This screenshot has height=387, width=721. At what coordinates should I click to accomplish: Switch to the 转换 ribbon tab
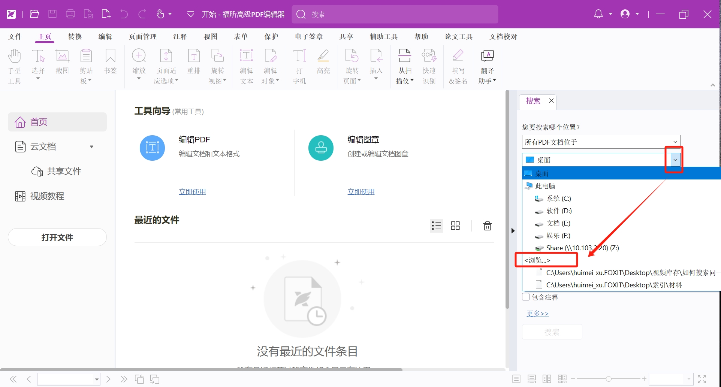tap(75, 37)
